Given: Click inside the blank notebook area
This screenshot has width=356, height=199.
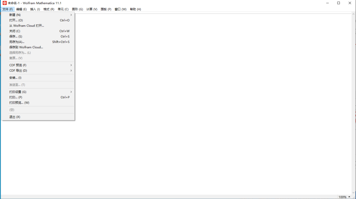Looking at the screenshot, I should (213, 104).
